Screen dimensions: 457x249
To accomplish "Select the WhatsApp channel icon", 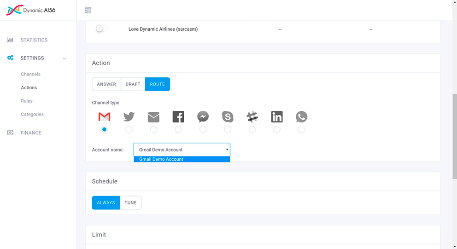I will pyautogui.click(x=301, y=117).
